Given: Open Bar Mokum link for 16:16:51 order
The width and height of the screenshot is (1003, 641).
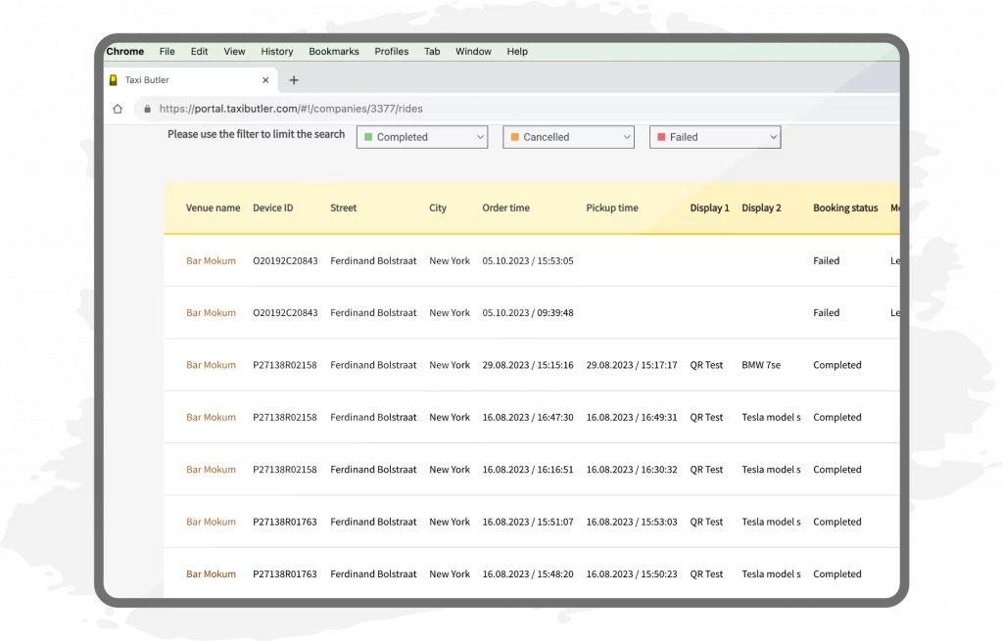Looking at the screenshot, I should pos(212,469).
